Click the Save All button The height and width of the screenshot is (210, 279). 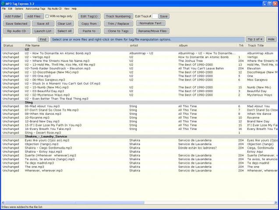43,24
